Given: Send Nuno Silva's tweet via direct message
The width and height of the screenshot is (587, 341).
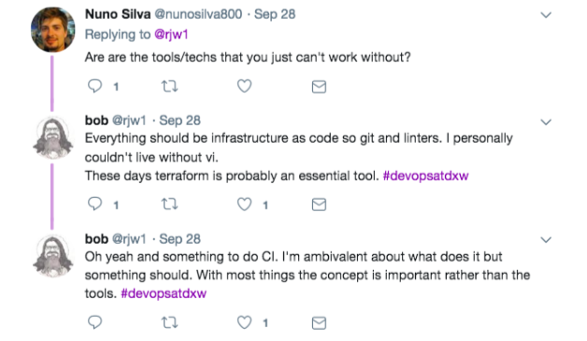Looking at the screenshot, I should tap(319, 87).
